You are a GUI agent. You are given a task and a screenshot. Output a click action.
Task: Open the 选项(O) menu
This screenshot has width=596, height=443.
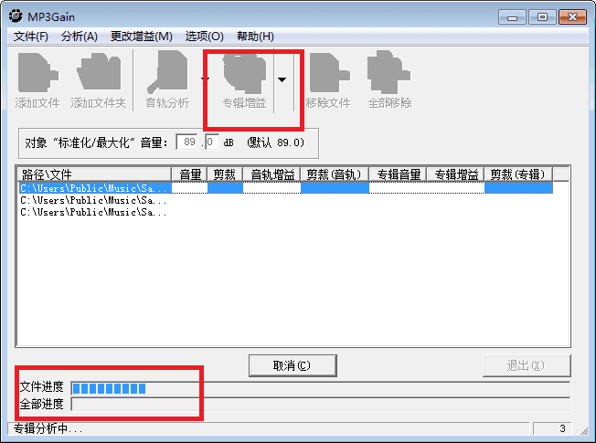click(204, 37)
